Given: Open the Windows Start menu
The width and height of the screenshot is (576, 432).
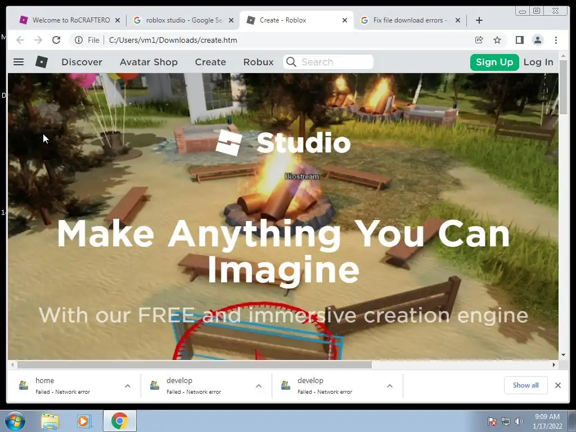Looking at the screenshot, I should point(15,421).
